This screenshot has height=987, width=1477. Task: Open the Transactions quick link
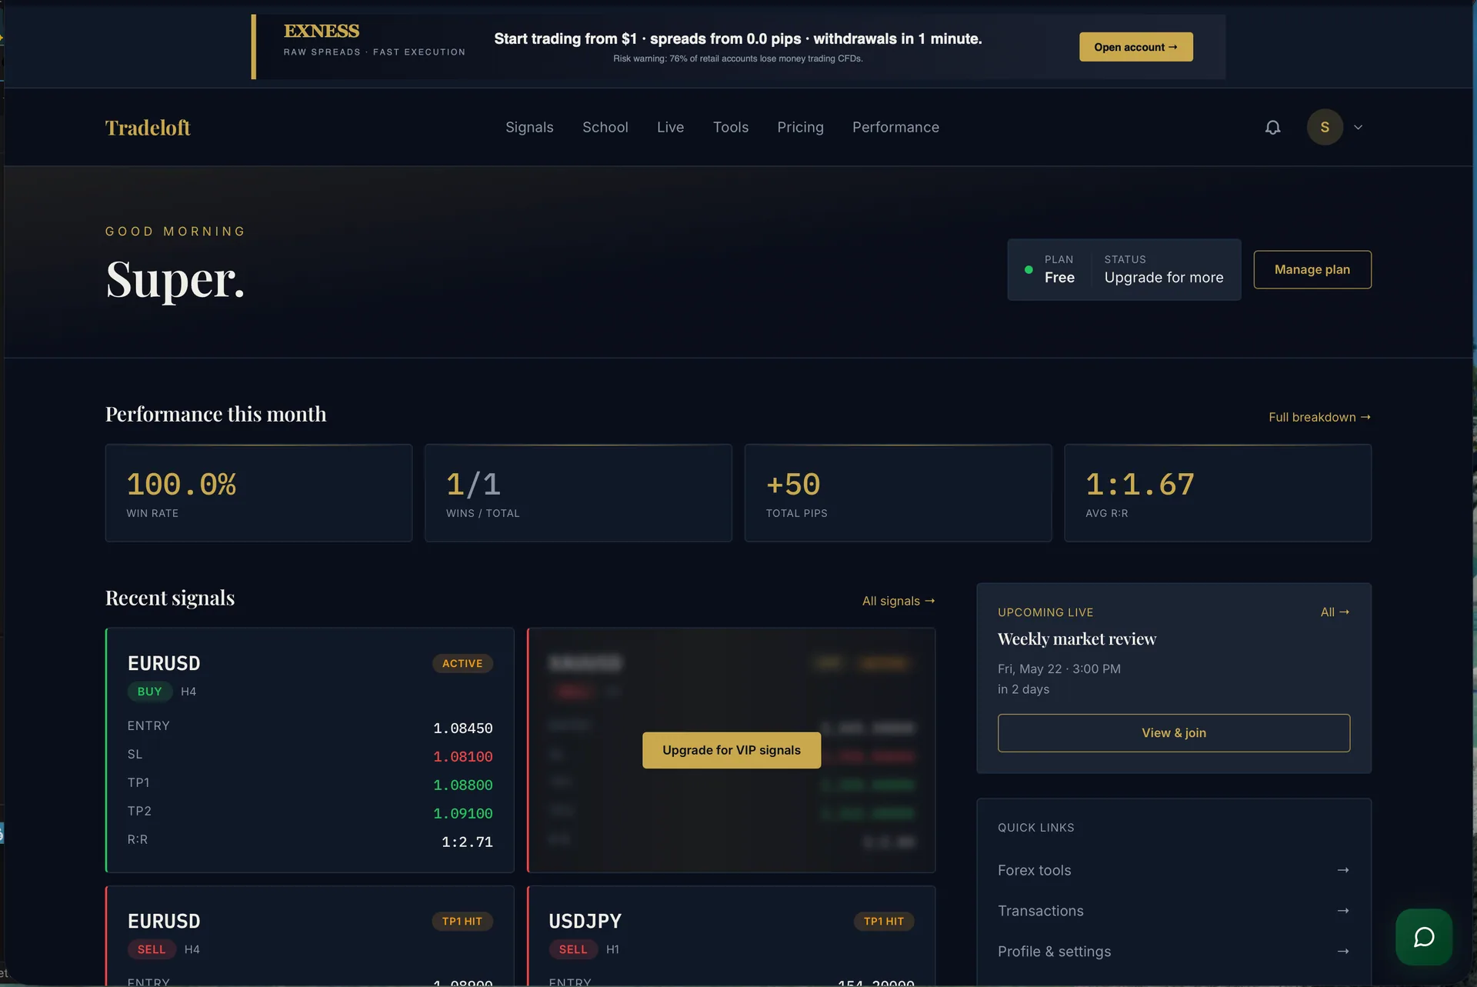[x=1173, y=911]
